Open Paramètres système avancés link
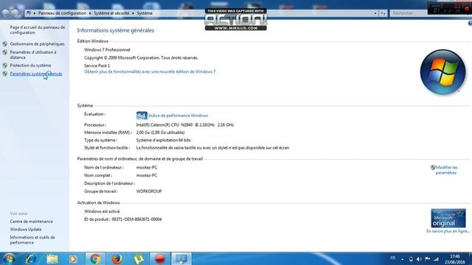 pos(36,74)
